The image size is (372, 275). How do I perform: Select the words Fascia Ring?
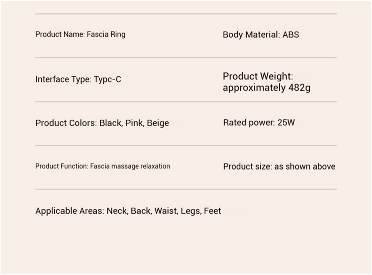tap(106, 34)
